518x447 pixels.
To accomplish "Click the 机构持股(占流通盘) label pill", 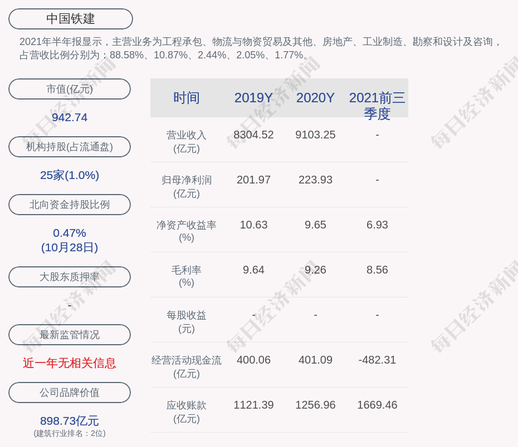I will click(70, 147).
